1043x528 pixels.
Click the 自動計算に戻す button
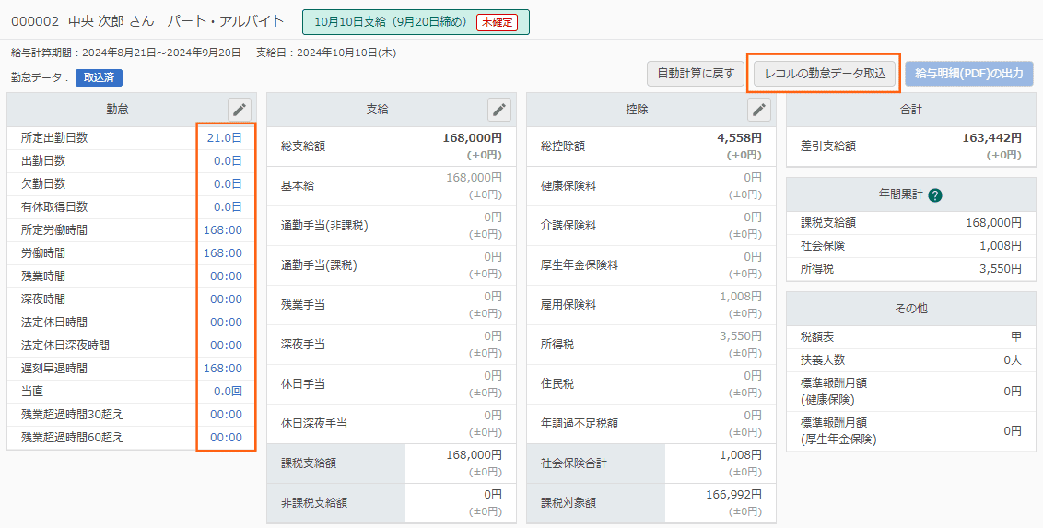pos(695,74)
